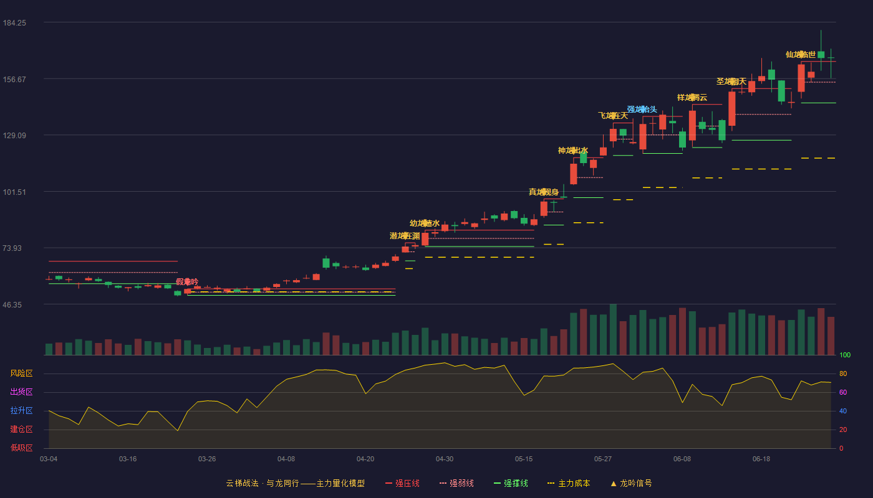
Task: Toggle the 主力成本 legend item
Action: pyautogui.click(x=569, y=483)
